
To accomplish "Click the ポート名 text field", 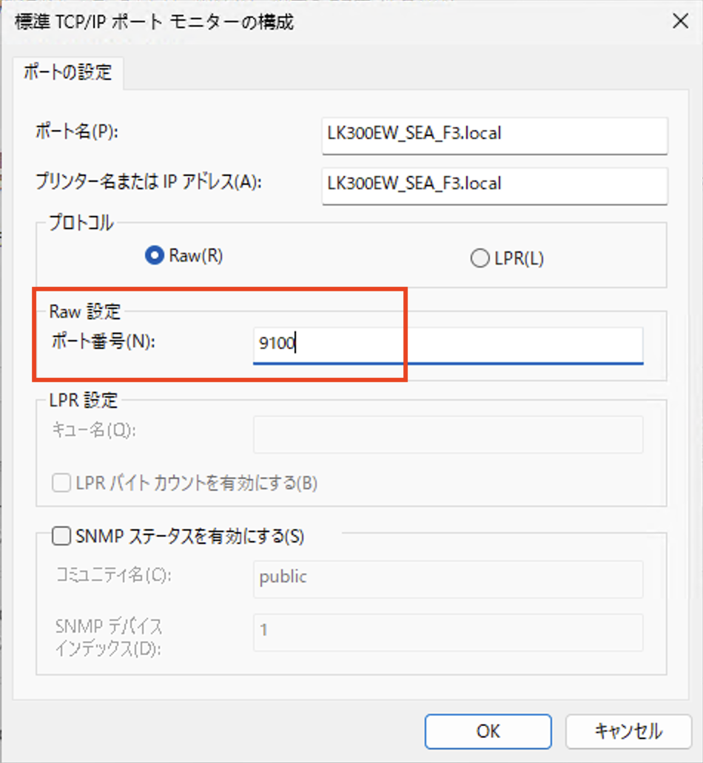I will [x=494, y=135].
